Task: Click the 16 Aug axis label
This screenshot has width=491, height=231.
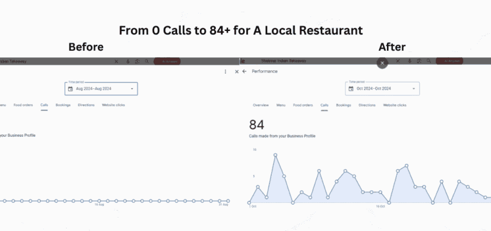Action: pyautogui.click(x=99, y=205)
